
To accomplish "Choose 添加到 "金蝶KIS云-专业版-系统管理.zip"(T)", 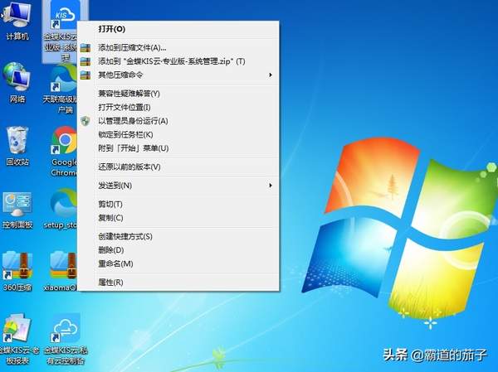I will coord(178,61).
